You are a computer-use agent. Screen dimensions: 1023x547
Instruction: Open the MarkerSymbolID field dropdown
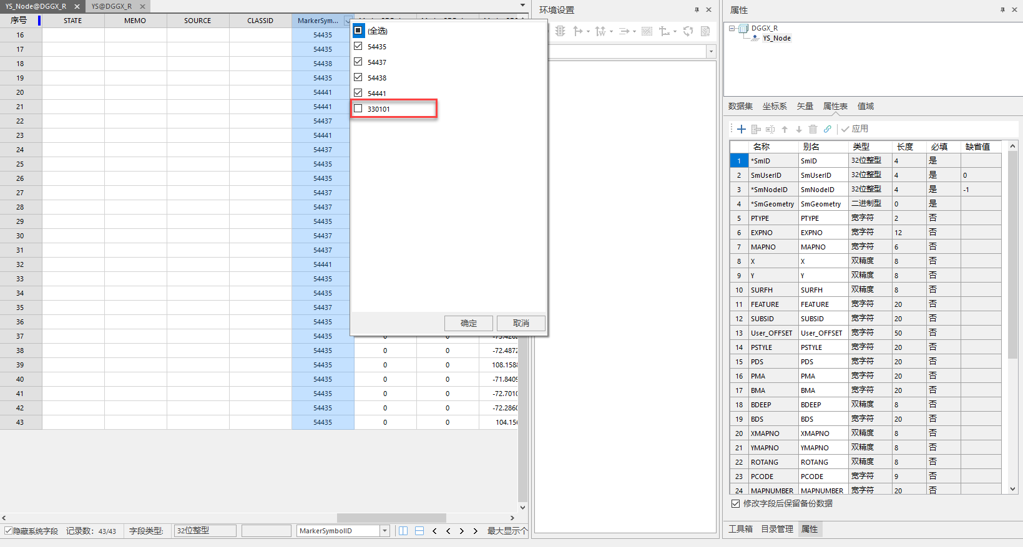(x=384, y=531)
